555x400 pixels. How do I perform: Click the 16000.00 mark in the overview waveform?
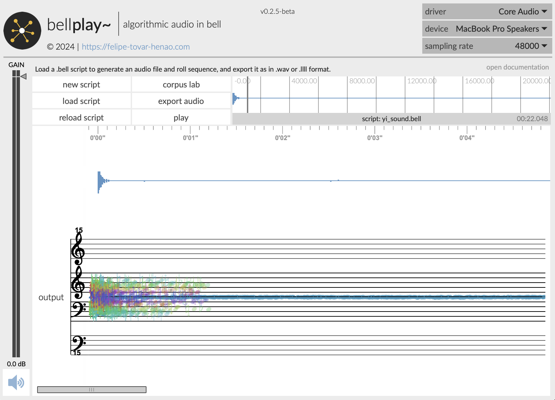tap(479, 81)
